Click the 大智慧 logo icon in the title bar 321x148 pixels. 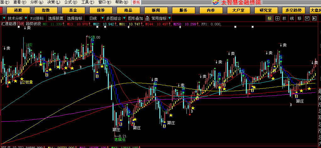216,3
